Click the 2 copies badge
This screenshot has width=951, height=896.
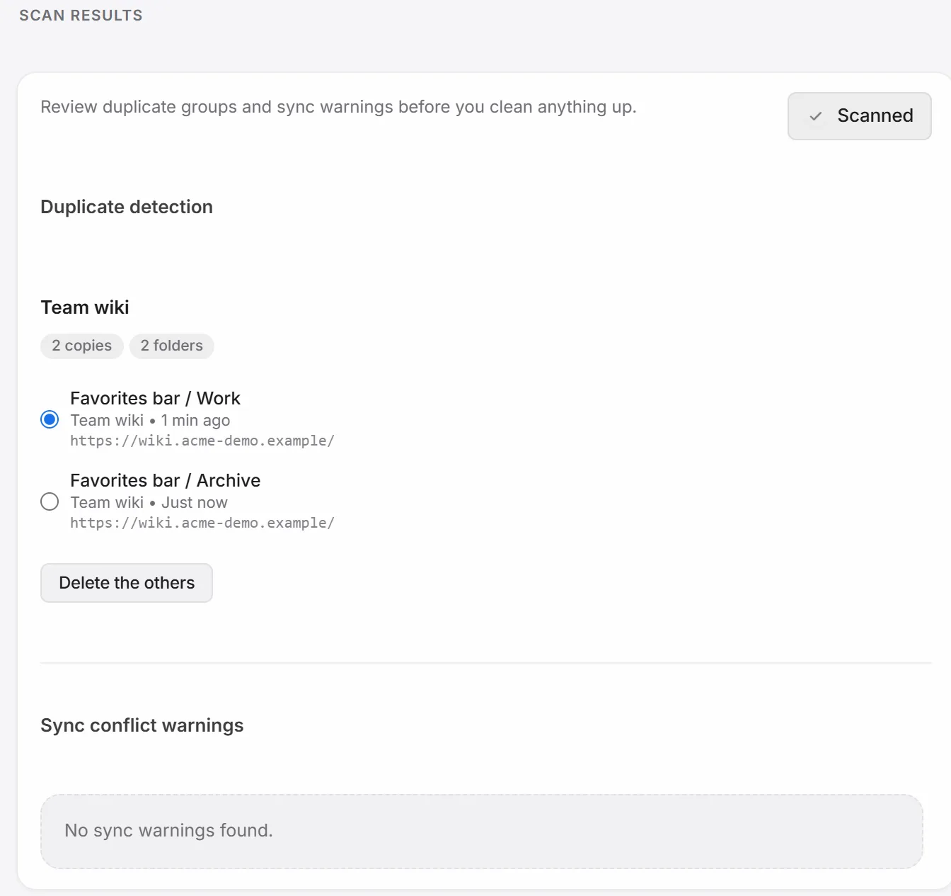(82, 346)
